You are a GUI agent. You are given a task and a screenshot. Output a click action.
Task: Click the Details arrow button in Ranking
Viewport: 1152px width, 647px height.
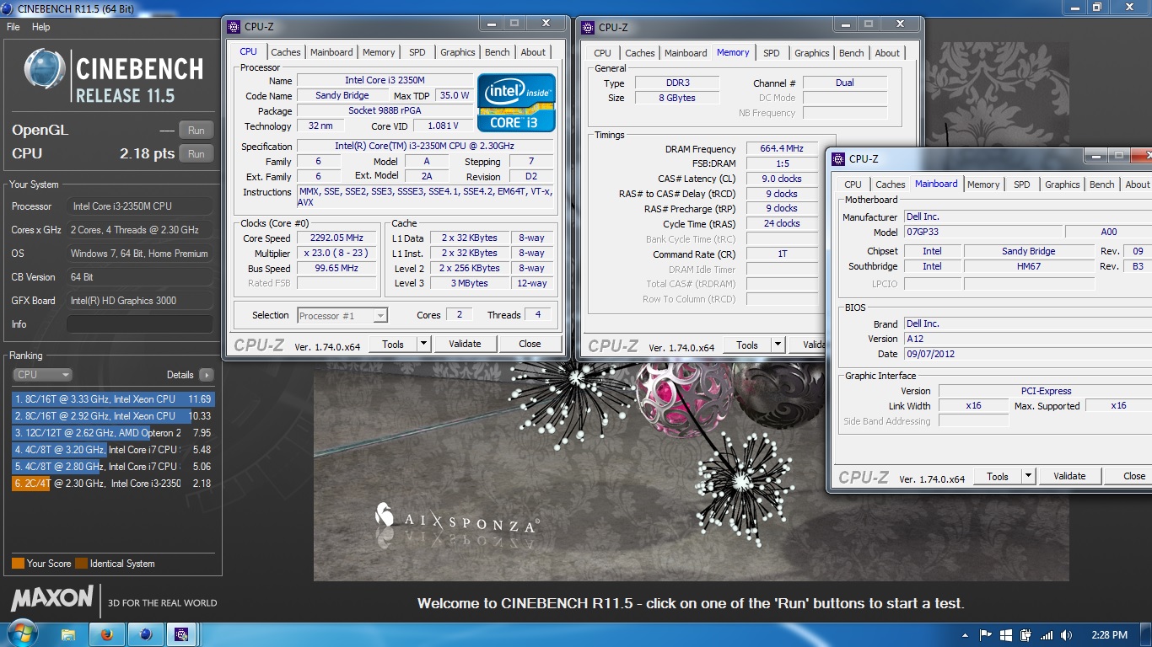tap(207, 375)
